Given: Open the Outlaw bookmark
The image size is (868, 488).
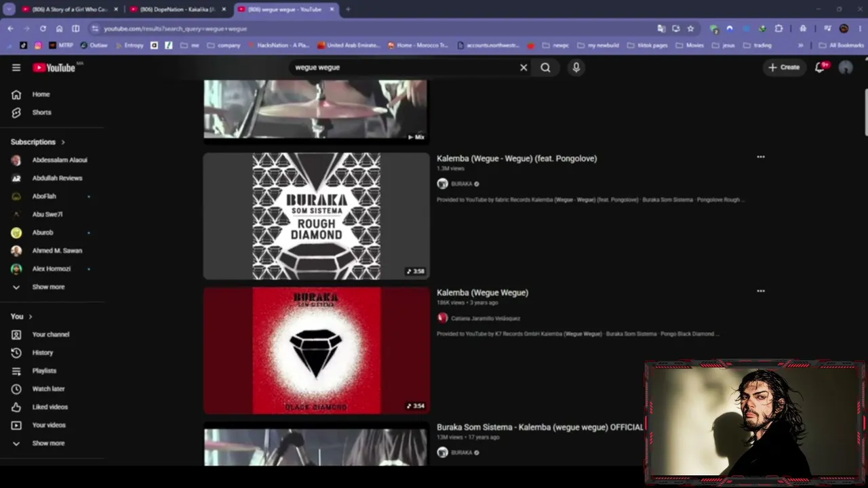Looking at the screenshot, I should pyautogui.click(x=94, y=45).
